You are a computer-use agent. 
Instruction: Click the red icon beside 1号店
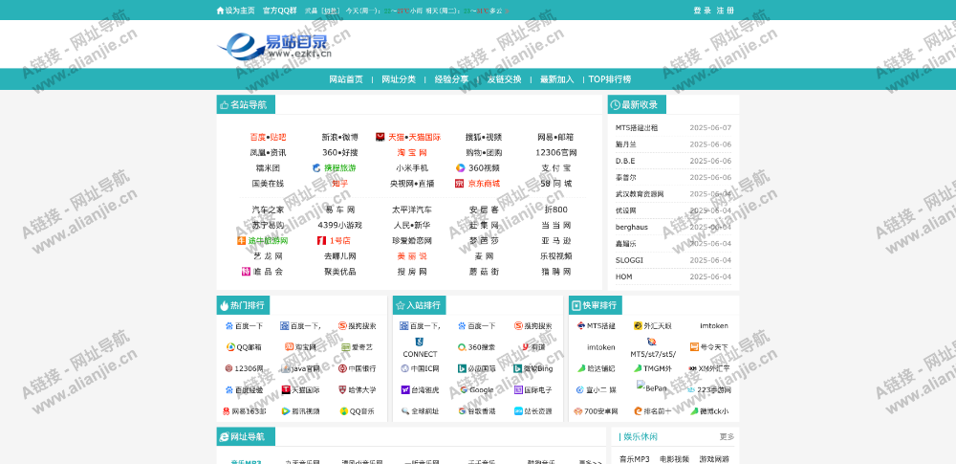click(x=321, y=240)
